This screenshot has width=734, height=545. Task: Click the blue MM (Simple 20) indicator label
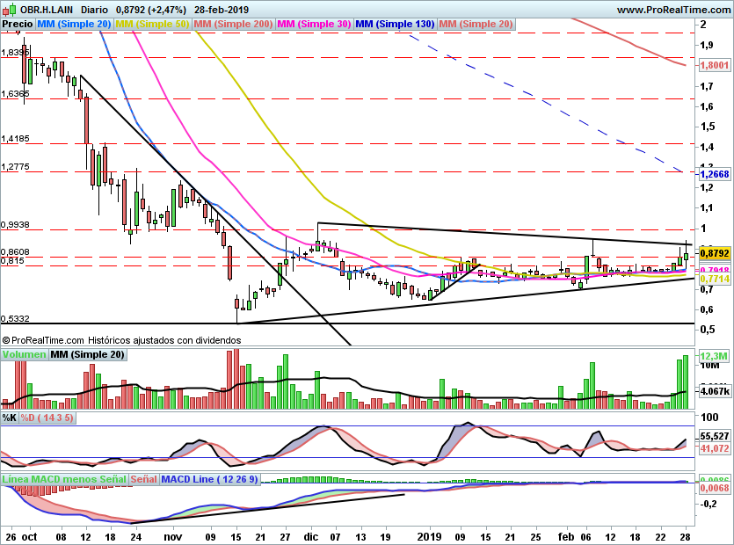pyautogui.click(x=73, y=25)
